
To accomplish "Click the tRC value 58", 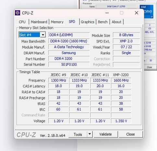I will tap(121, 109).
